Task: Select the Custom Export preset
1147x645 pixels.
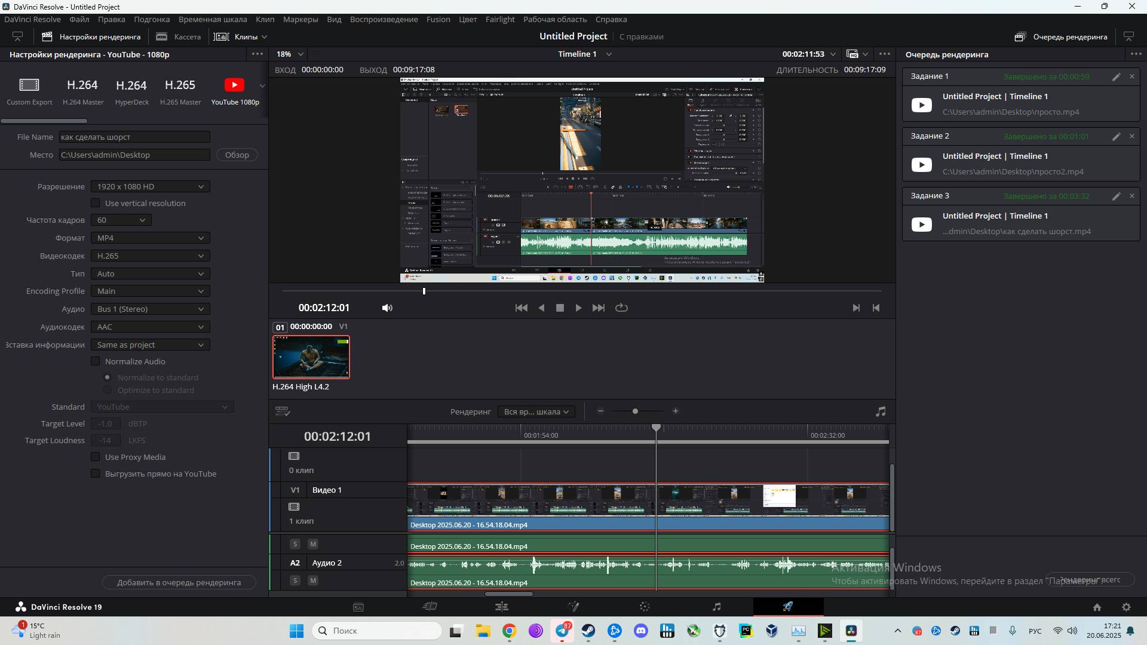Action: pos(29,91)
